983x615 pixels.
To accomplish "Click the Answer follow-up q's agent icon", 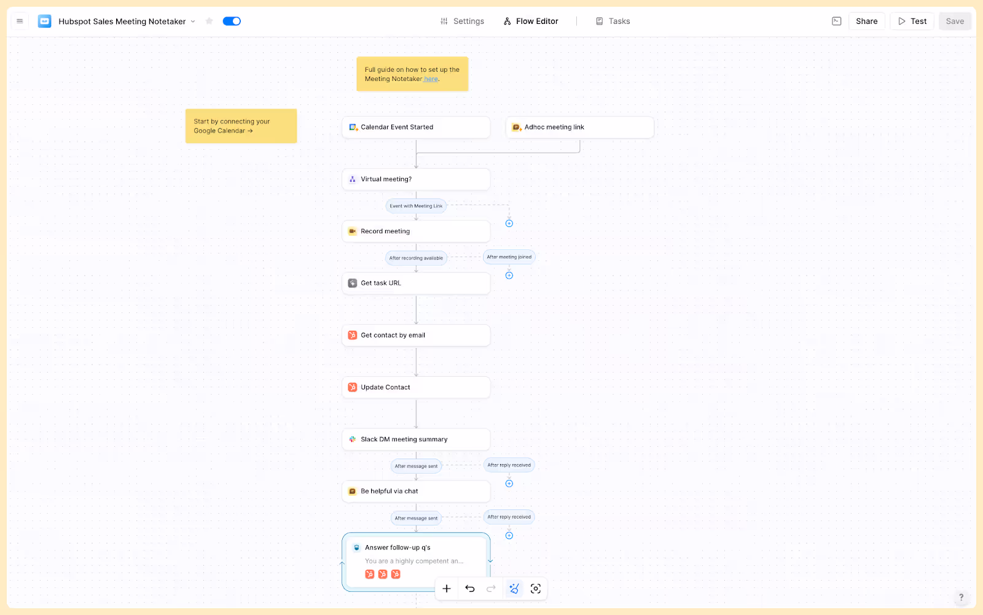I will [x=356, y=547].
